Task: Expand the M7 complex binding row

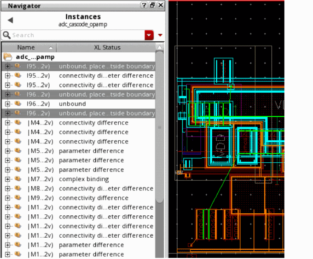Action: [x=7, y=179]
